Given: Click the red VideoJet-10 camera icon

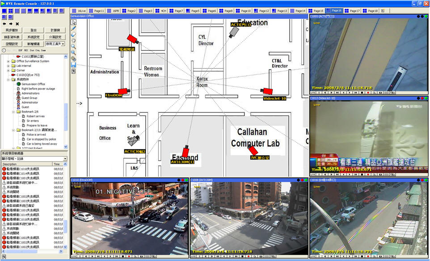Looking at the screenshot, I should coord(267,91).
